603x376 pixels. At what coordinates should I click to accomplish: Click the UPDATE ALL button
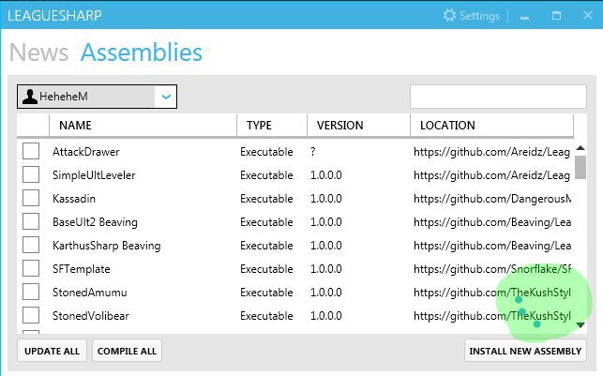pyautogui.click(x=52, y=351)
